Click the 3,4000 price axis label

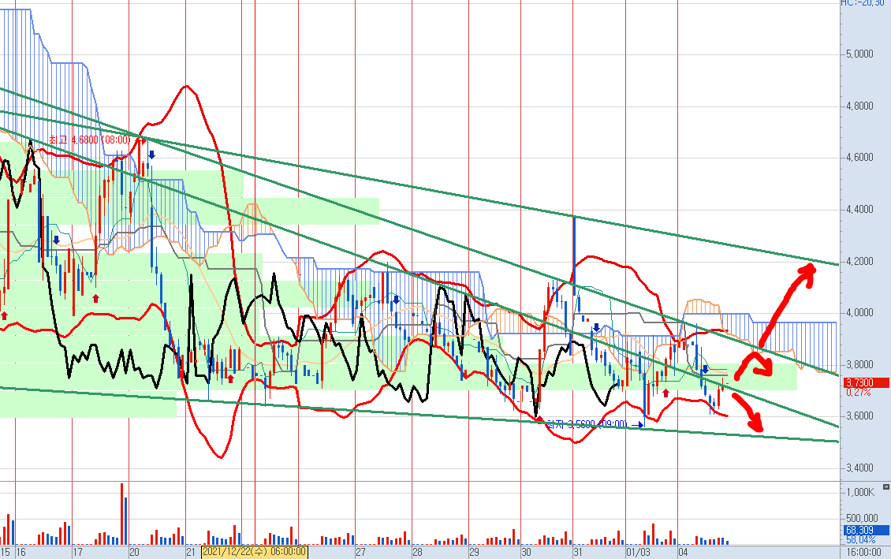[859, 468]
